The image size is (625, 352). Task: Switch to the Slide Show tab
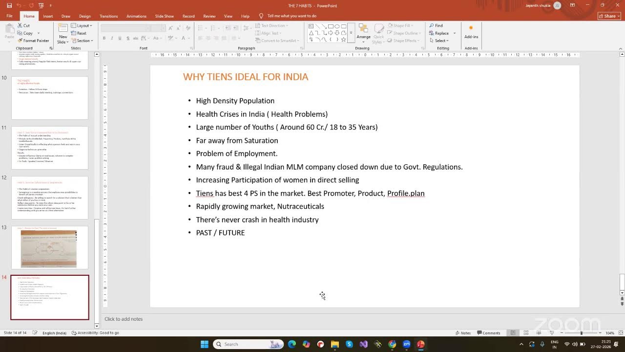165,16
